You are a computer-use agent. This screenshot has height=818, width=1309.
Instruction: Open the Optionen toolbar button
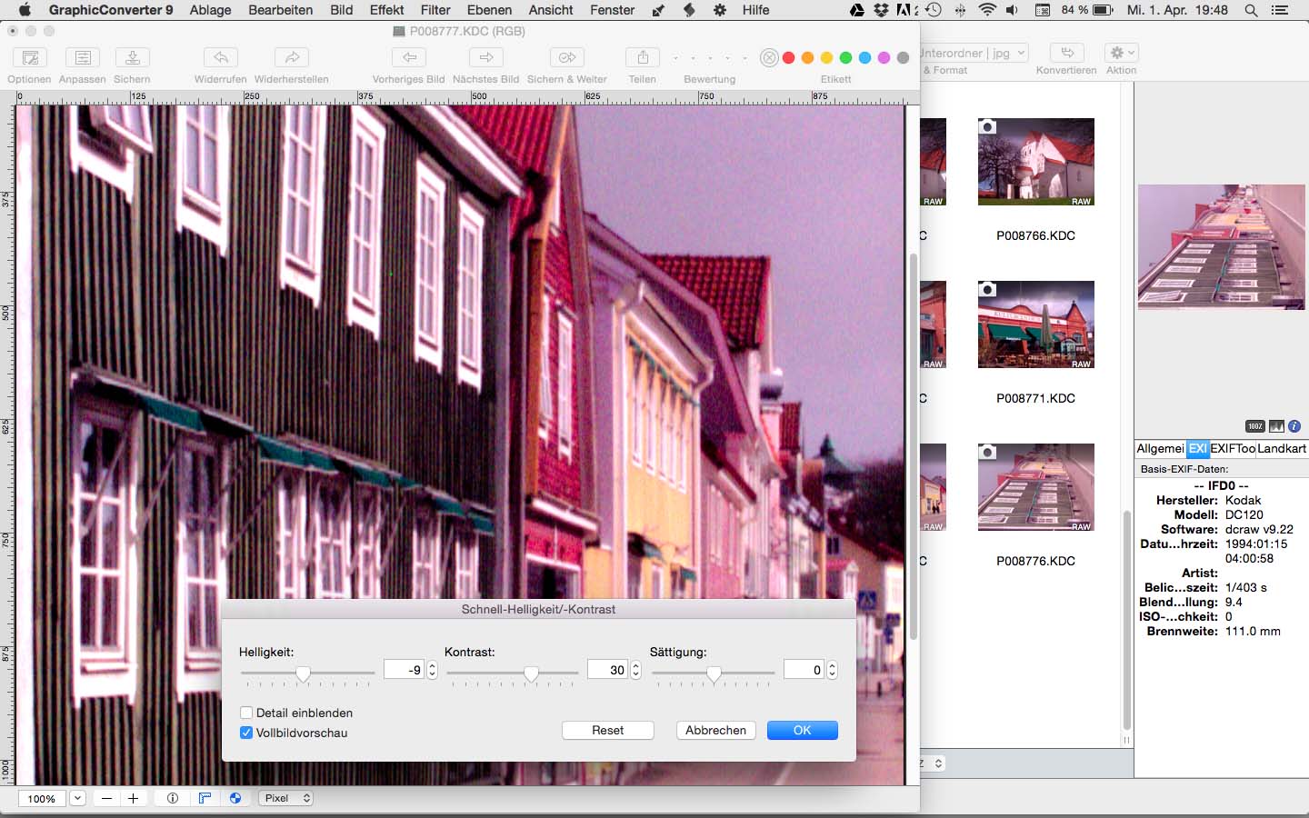[30, 57]
